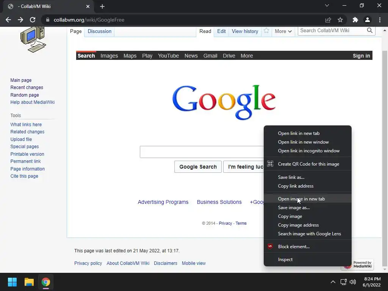The image size is (388, 291).
Task: Select the Read tab
Action: 205,31
